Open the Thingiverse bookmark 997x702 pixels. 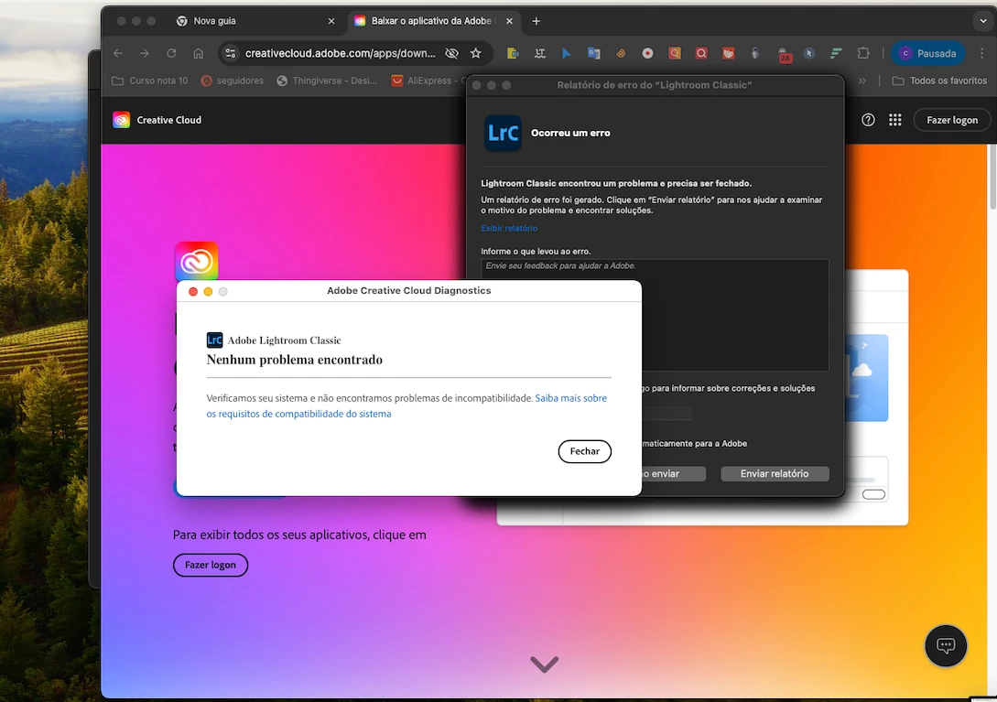[x=327, y=81]
